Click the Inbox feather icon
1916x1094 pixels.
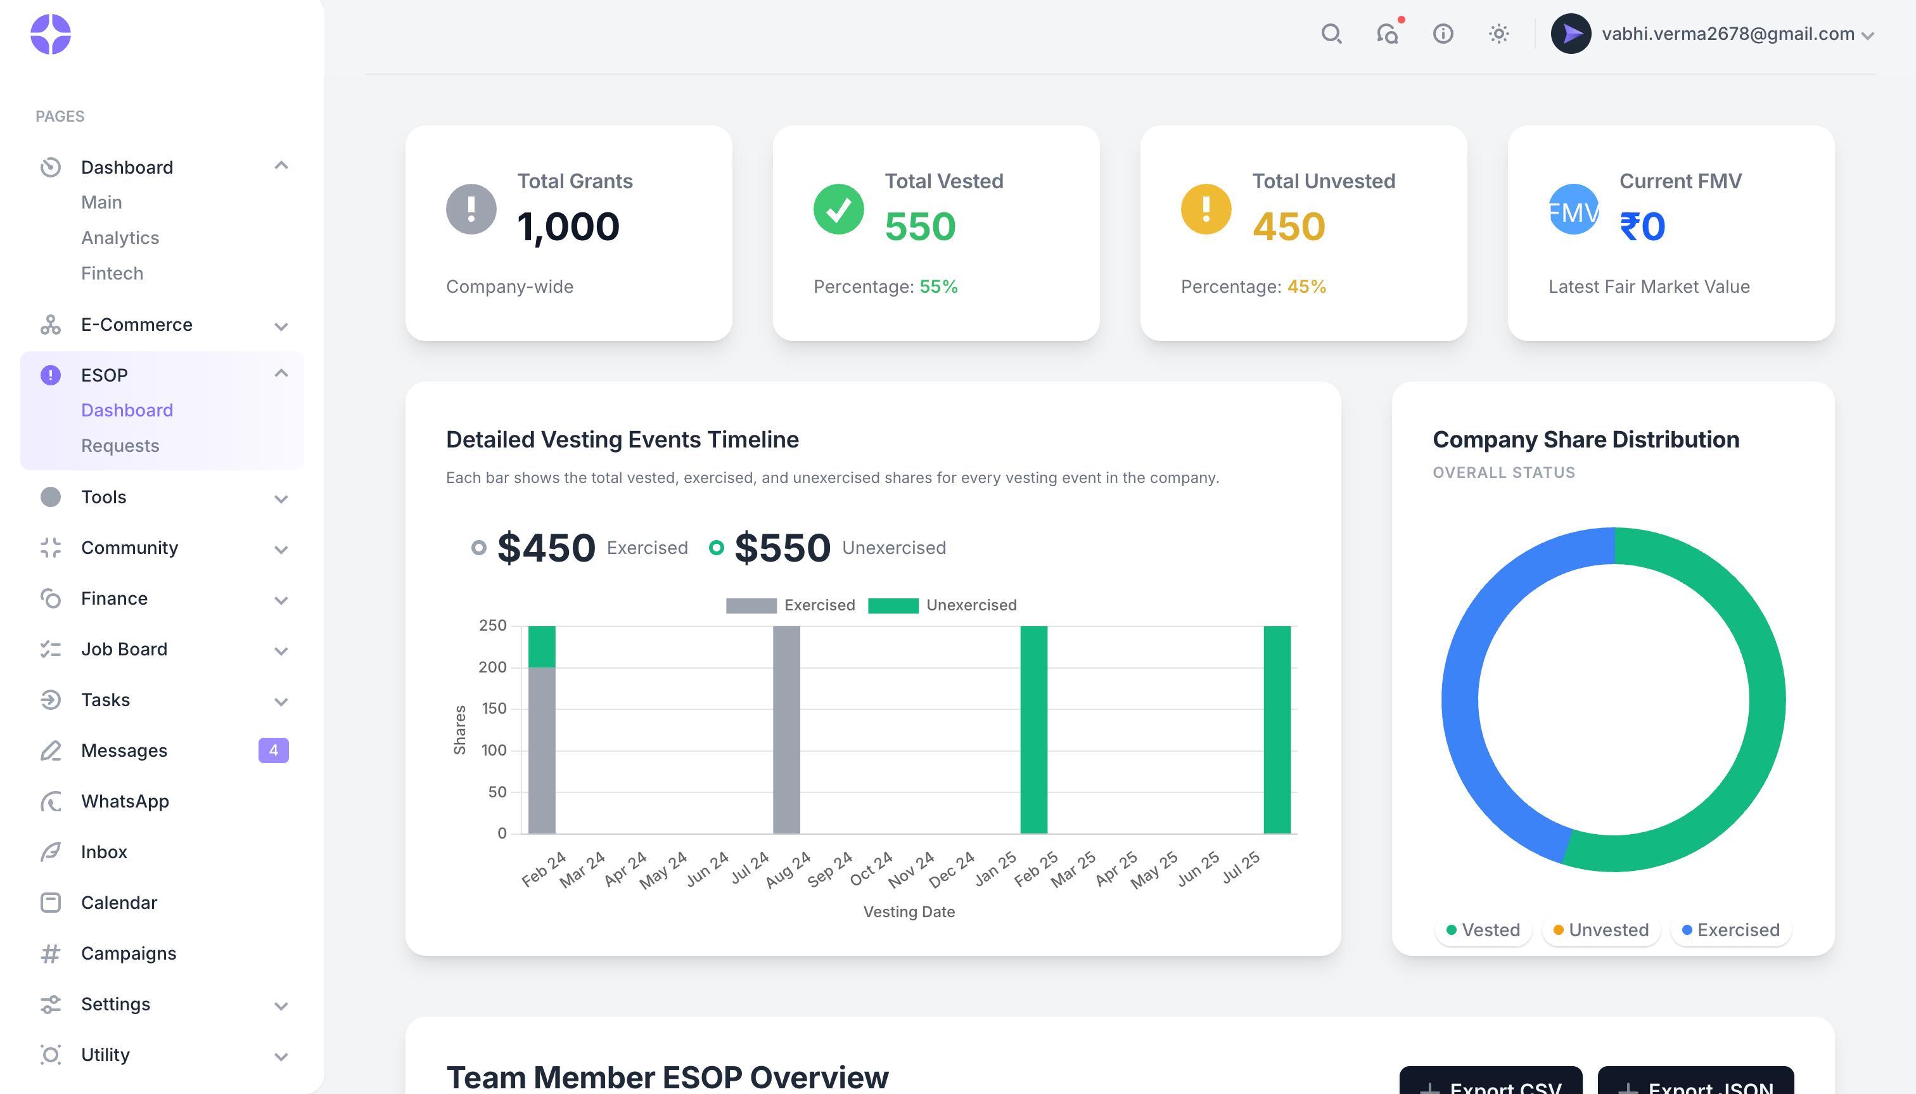(50, 852)
